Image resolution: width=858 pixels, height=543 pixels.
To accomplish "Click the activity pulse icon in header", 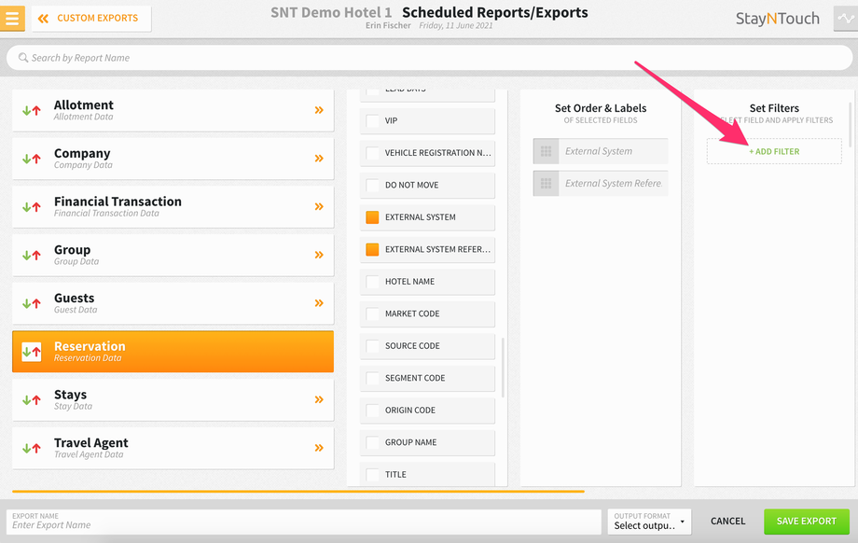I will (x=846, y=18).
